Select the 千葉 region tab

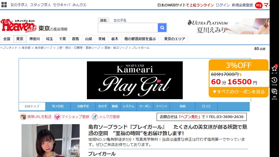point(62,39)
